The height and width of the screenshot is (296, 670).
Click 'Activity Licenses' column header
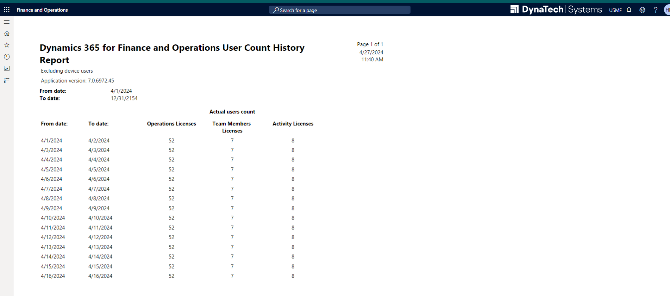pyautogui.click(x=293, y=124)
